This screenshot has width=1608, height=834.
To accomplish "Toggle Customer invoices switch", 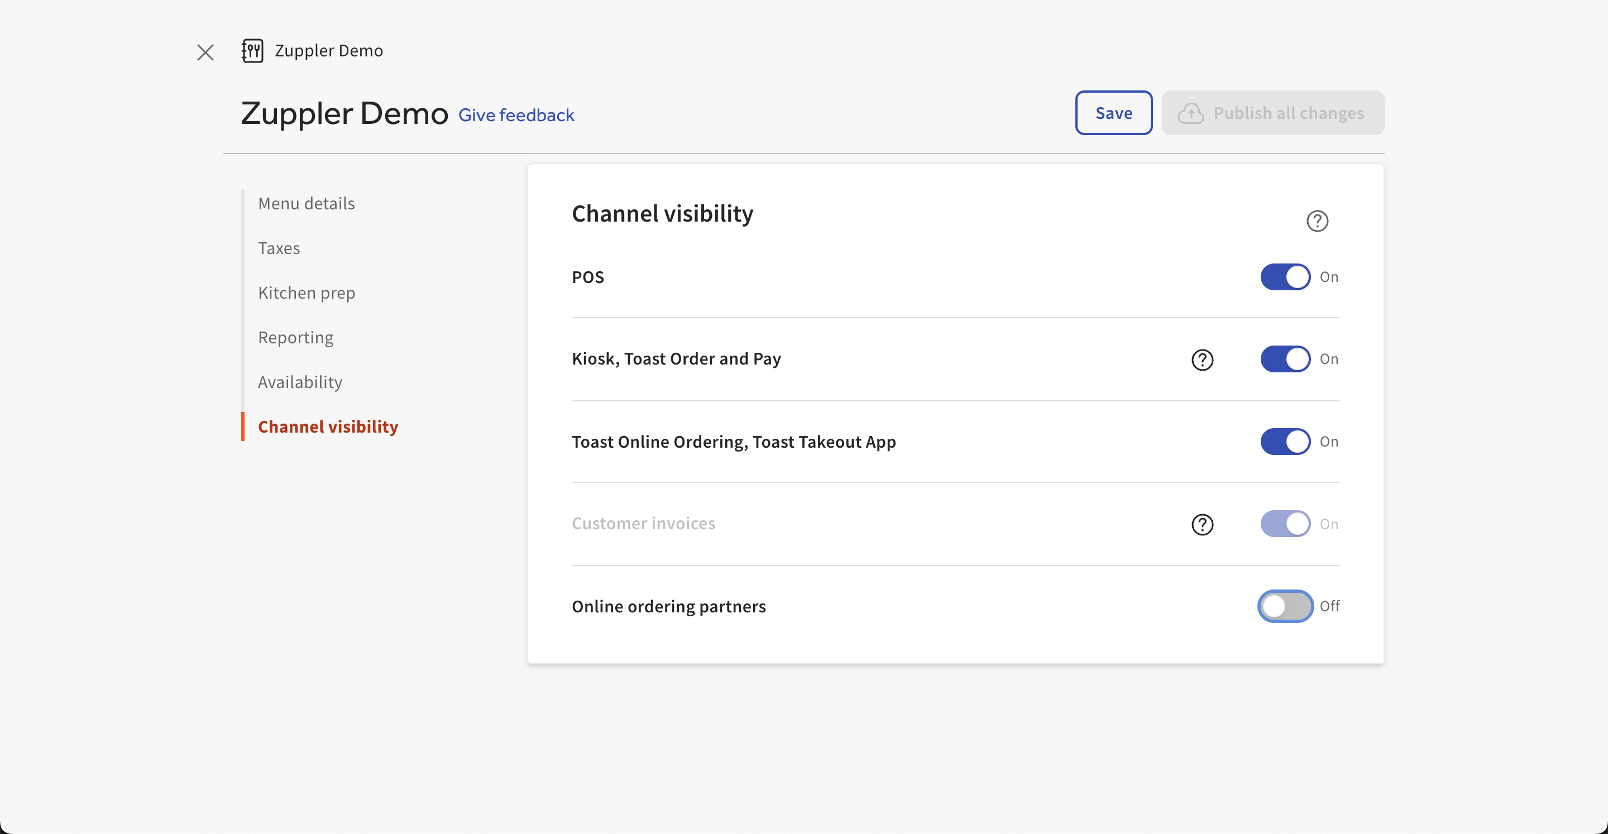I will 1285,524.
